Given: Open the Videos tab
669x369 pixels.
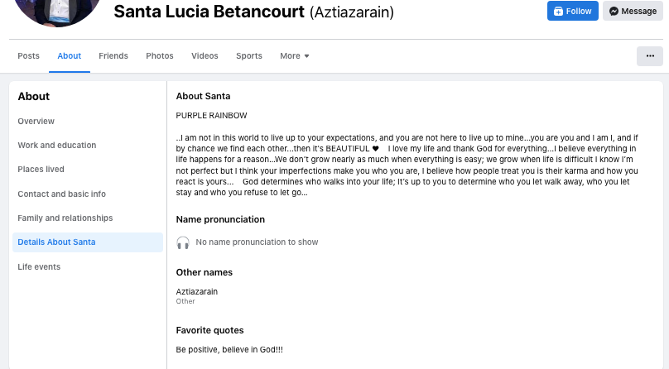Looking at the screenshot, I should click(x=205, y=55).
